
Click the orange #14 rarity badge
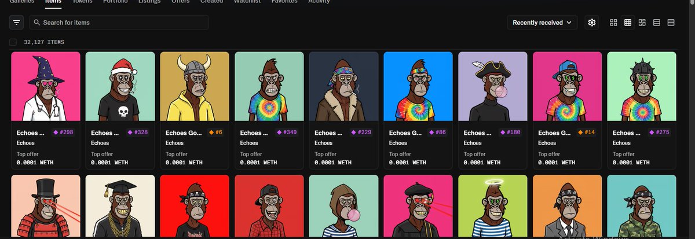(x=587, y=133)
